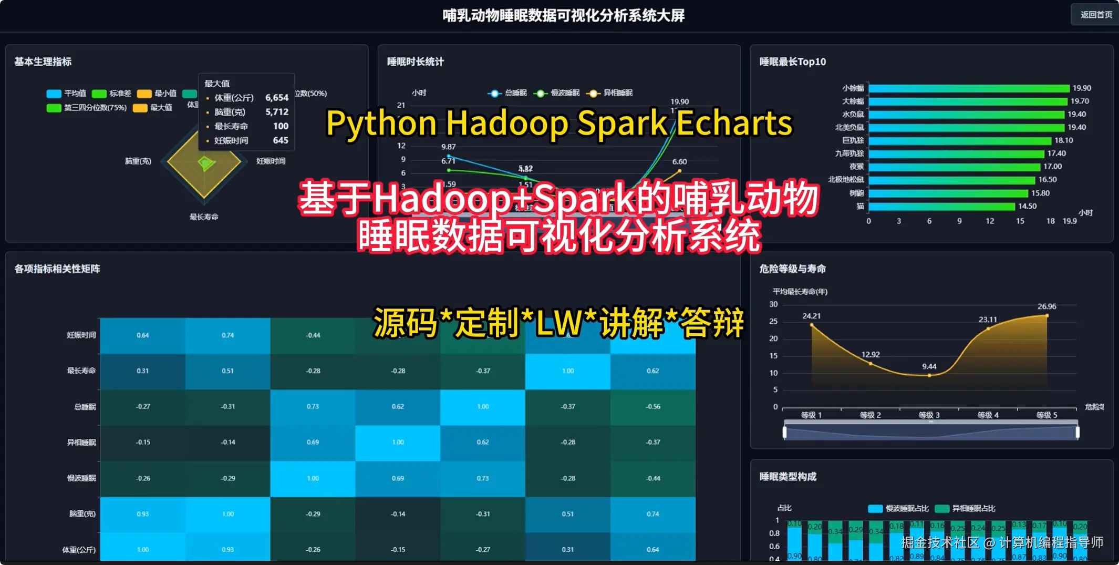Select the 夜猴 bar showing 17.00
1119x565 pixels.
click(x=954, y=167)
